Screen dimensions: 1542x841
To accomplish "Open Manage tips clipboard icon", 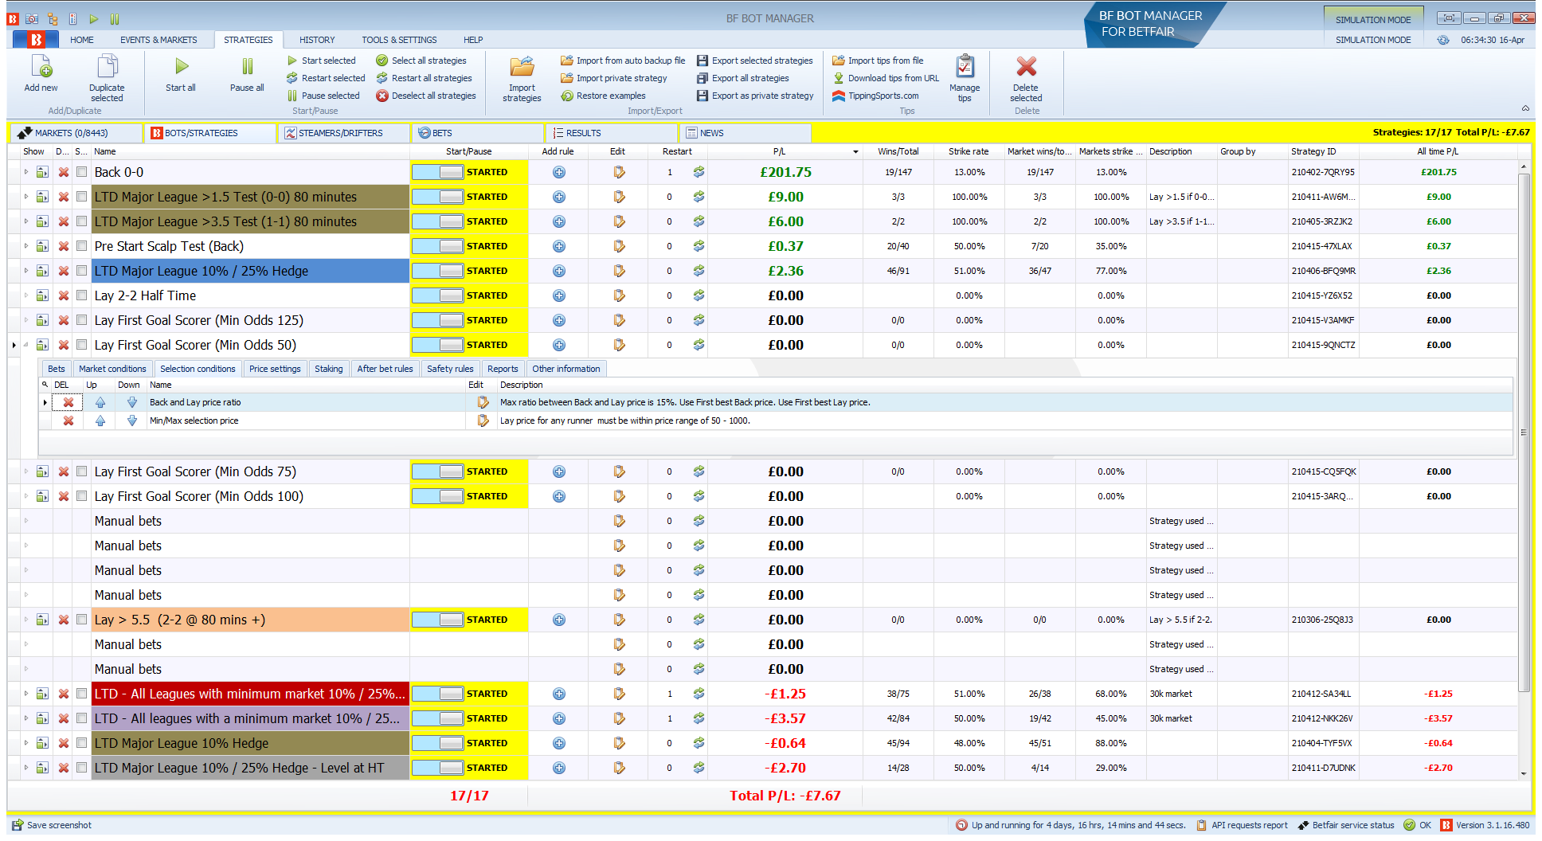I will (x=965, y=67).
